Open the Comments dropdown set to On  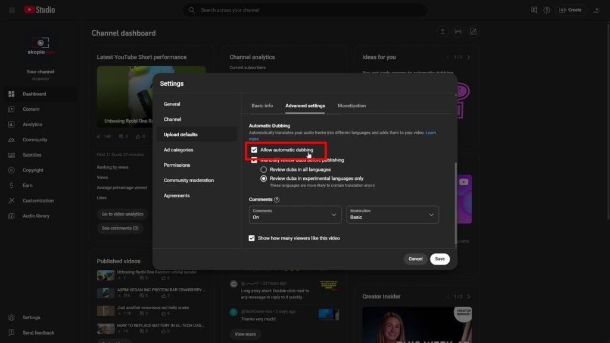pos(295,214)
